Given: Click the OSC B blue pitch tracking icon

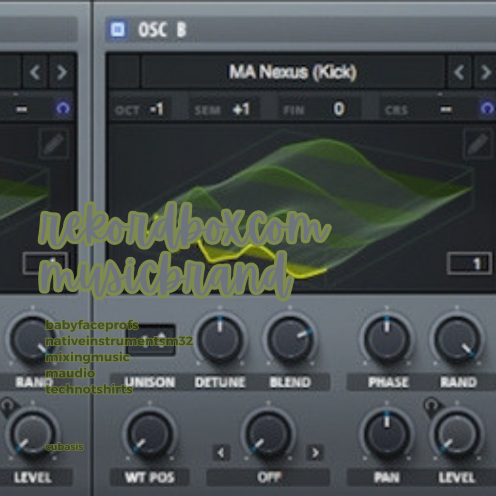Looking at the screenshot, I should [487, 109].
